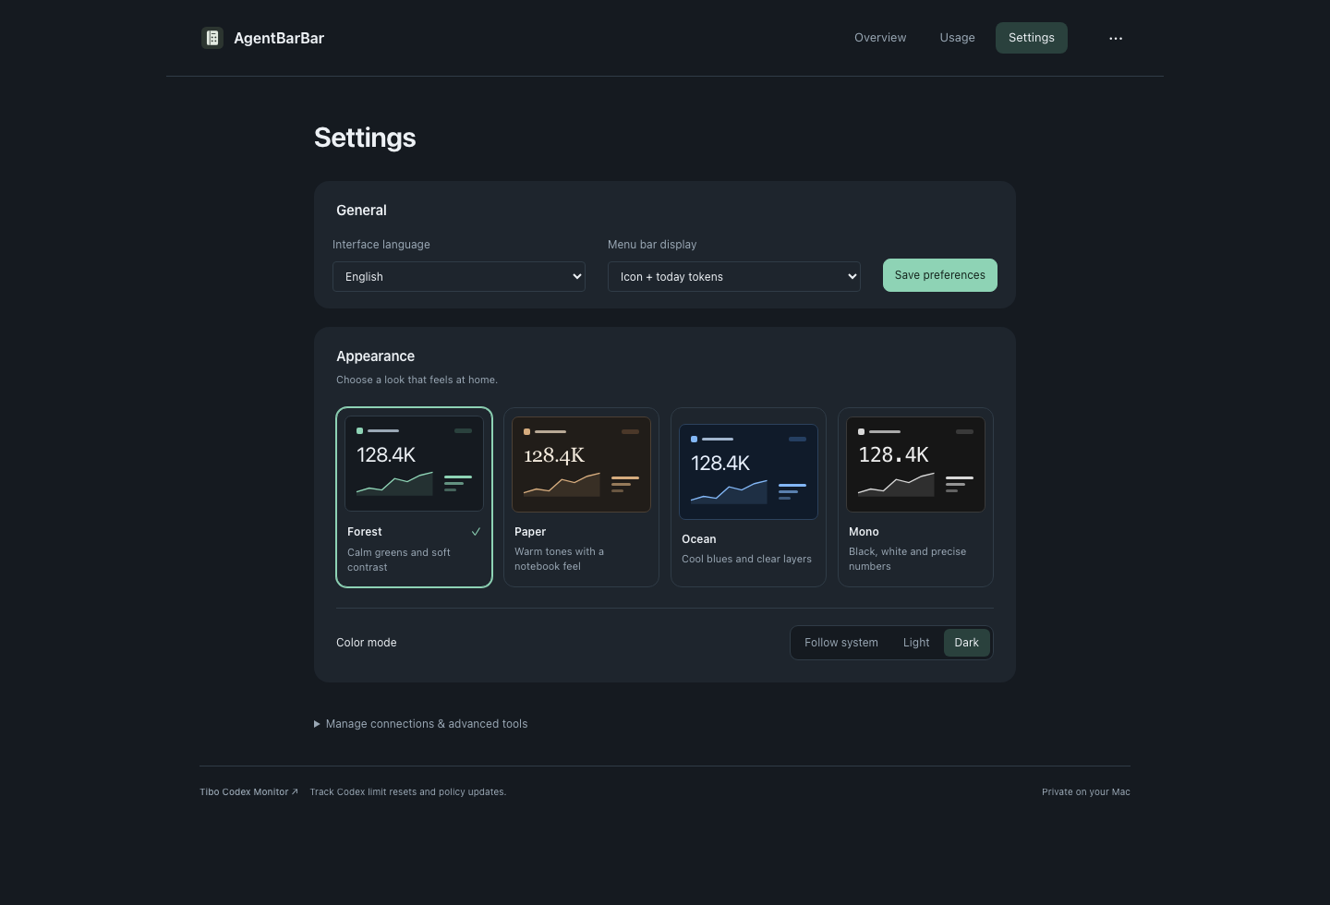Open the three-dot more options menu
Image resolution: width=1330 pixels, height=905 pixels.
tap(1116, 38)
